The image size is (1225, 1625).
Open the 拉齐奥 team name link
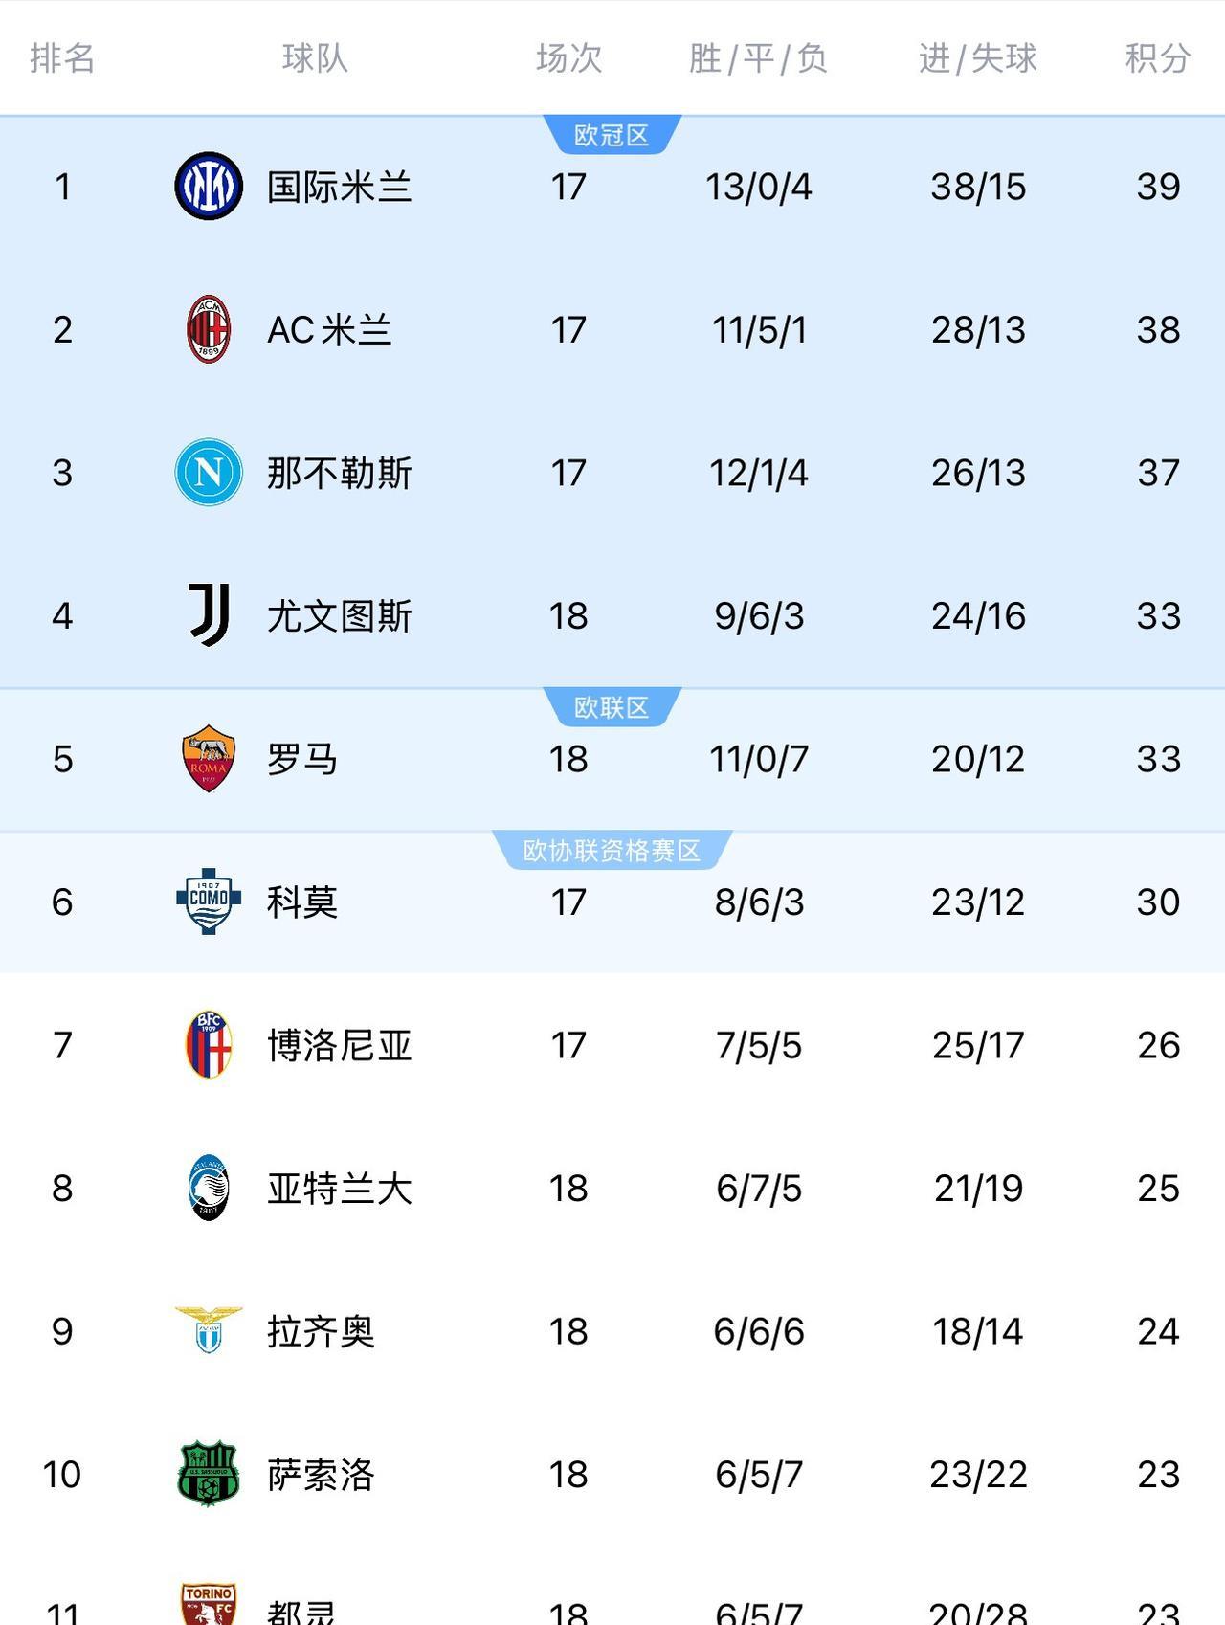[321, 1331]
